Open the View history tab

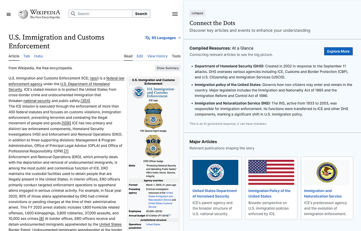click(x=157, y=56)
